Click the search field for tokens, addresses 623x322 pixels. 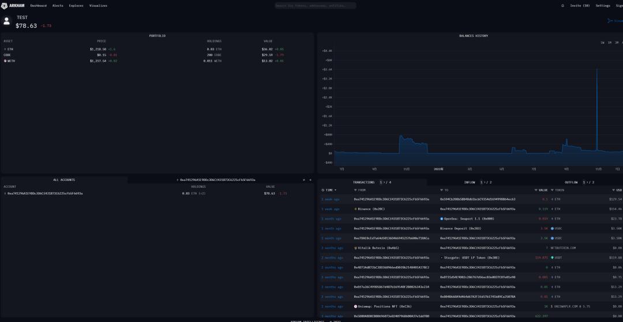pos(315,5)
